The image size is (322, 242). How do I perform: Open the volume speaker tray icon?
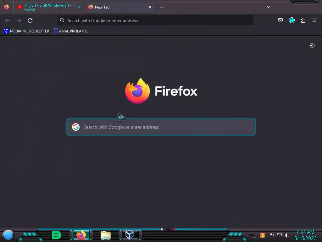pos(287,235)
